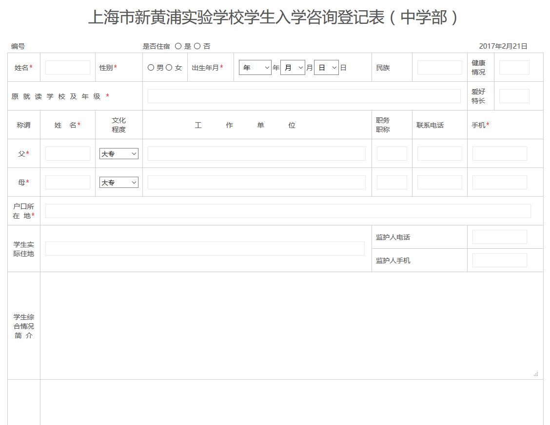Image resolution: width=550 pixels, height=425 pixels.
Task: Click the 称谓 column header
Action: [23, 125]
